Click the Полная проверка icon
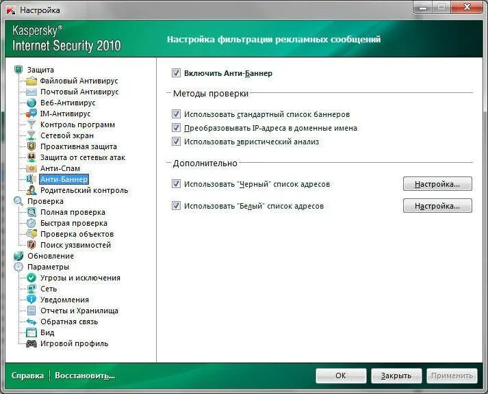Screen dimensions: 488x394 click(x=31, y=212)
